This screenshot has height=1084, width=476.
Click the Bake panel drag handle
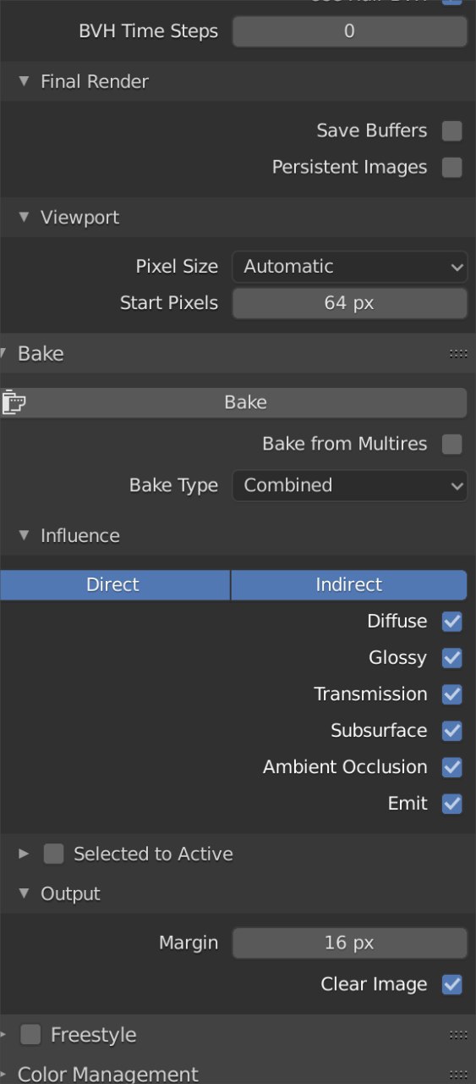pyautogui.click(x=458, y=354)
